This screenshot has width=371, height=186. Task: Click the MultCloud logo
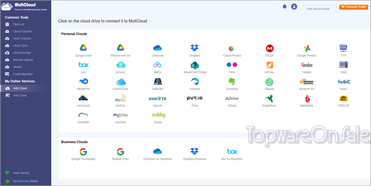tap(24, 6)
